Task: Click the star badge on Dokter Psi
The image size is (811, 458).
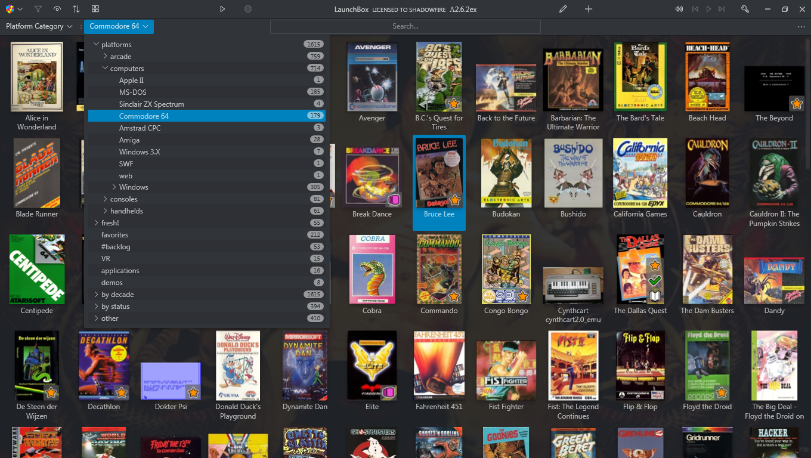Action: tap(193, 392)
